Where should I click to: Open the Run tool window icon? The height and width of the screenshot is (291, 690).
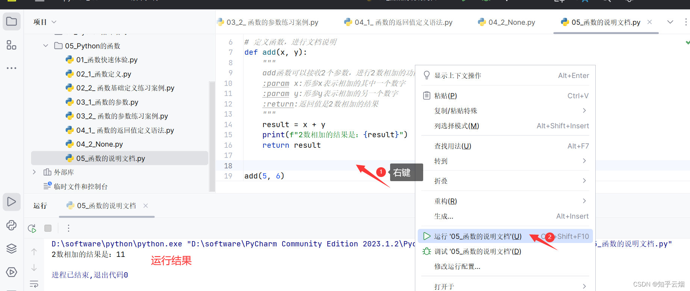[x=12, y=202]
